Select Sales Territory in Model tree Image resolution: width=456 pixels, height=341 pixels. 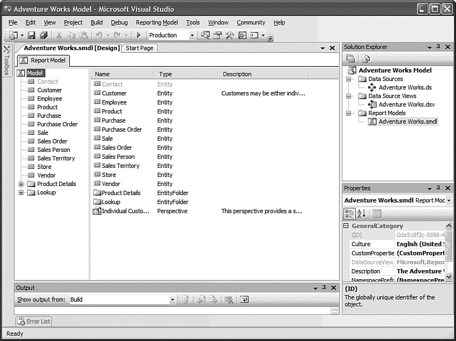56,158
